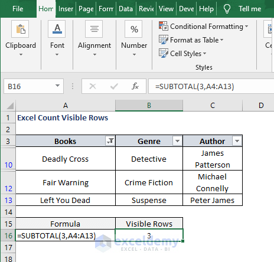Click the Insert Function fx icon

[x=135, y=86]
